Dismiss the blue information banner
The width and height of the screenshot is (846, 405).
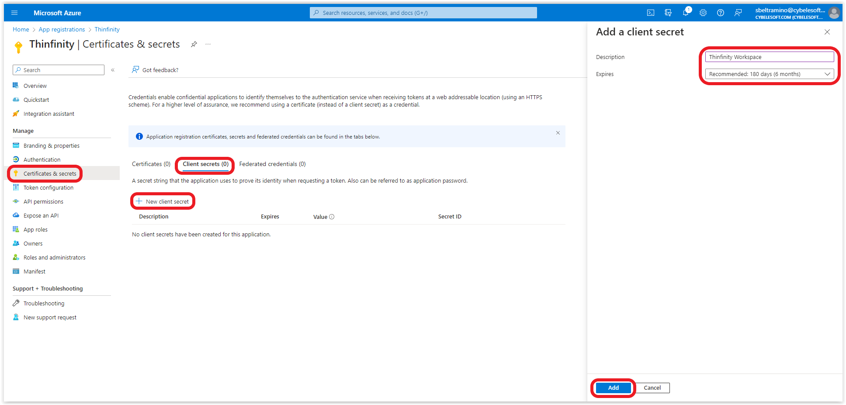[558, 133]
